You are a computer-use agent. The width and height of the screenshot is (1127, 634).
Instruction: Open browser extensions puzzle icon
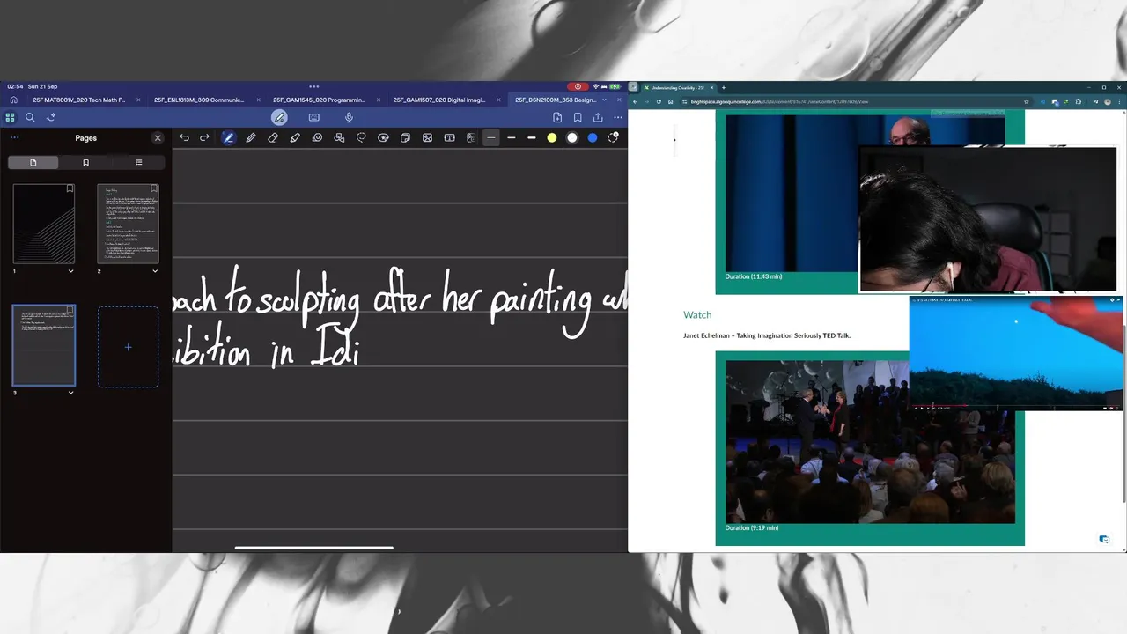(x=1079, y=101)
